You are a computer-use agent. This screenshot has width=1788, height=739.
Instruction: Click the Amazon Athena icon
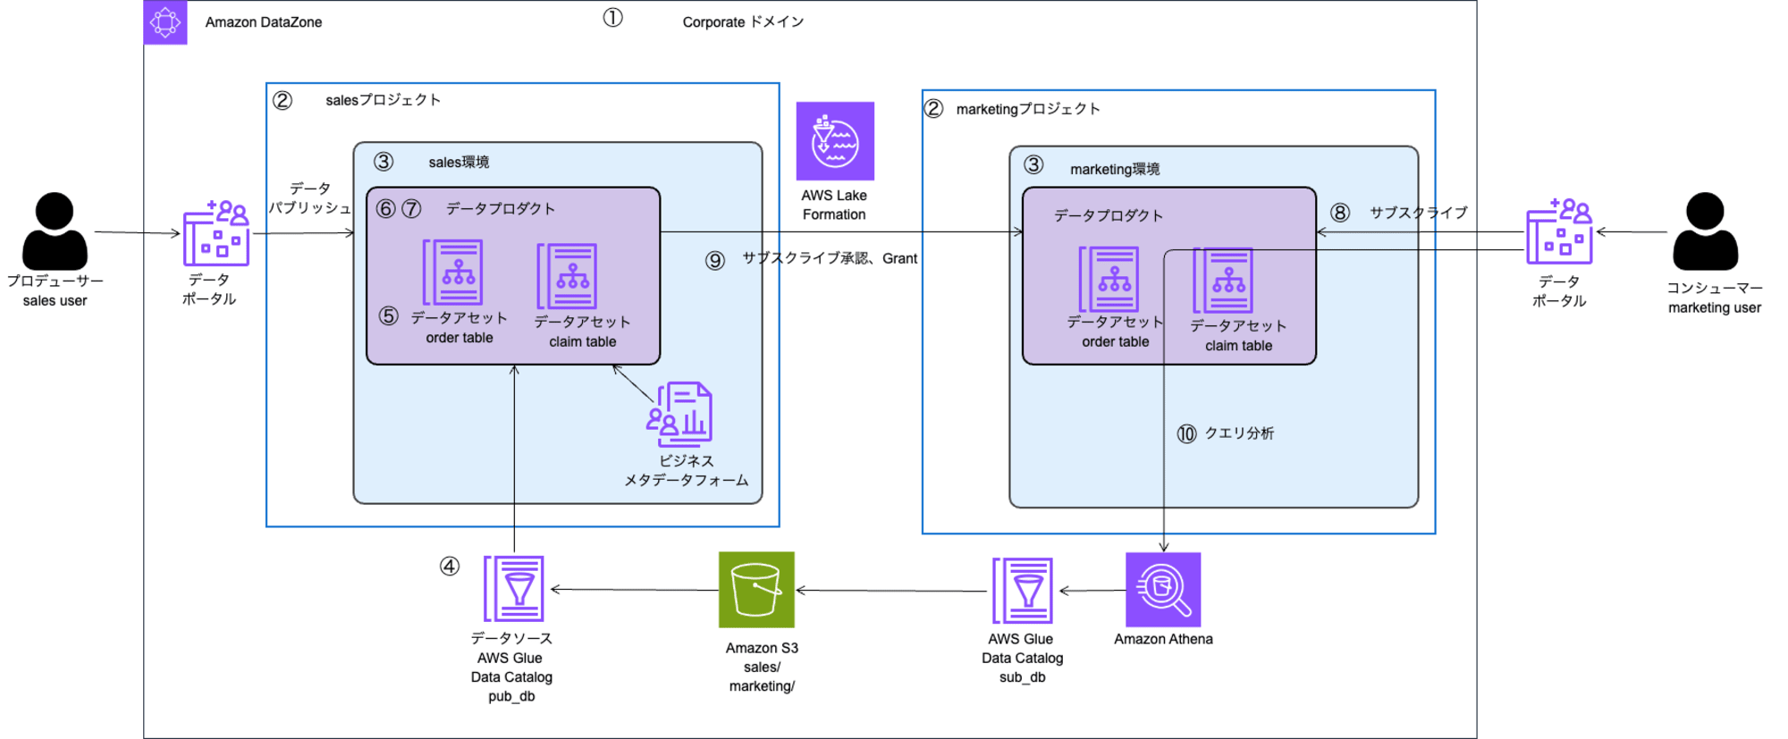tap(1163, 590)
